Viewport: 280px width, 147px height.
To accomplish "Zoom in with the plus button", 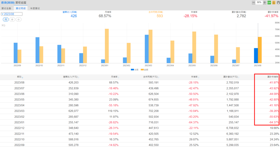I will click(x=265, y=2).
